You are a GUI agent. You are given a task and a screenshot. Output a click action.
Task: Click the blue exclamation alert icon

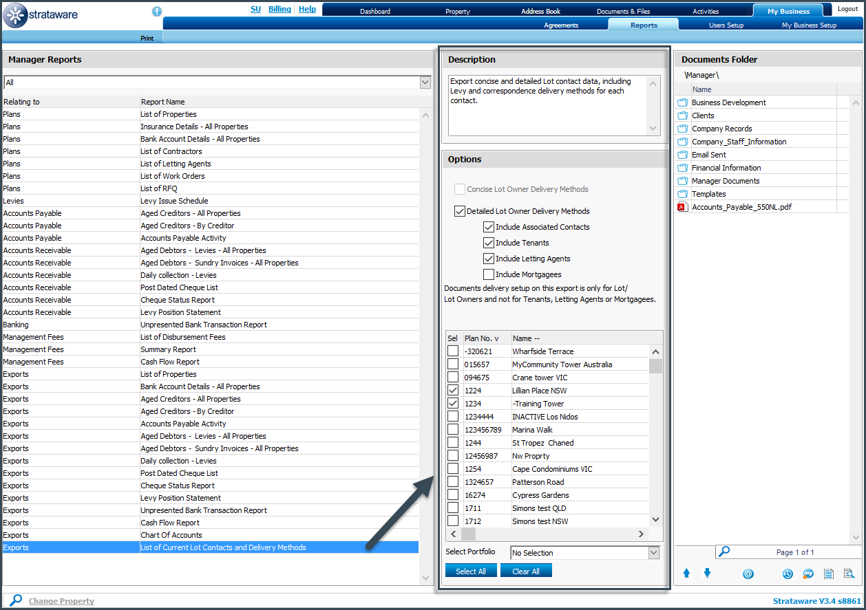click(157, 12)
